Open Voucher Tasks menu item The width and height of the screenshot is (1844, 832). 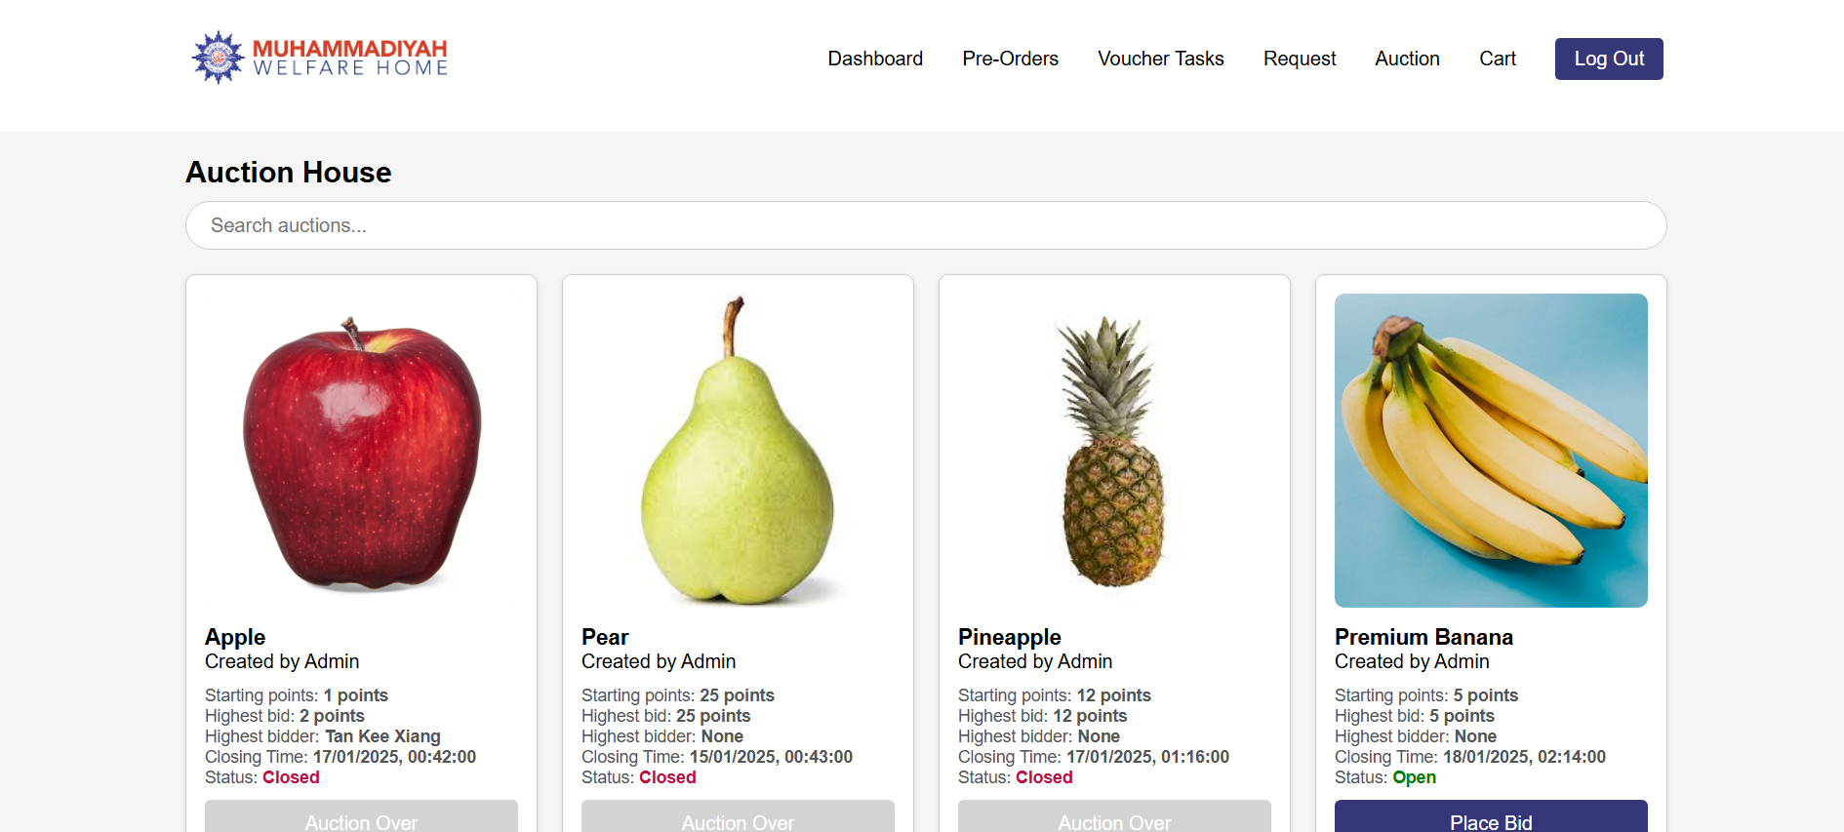point(1160,59)
